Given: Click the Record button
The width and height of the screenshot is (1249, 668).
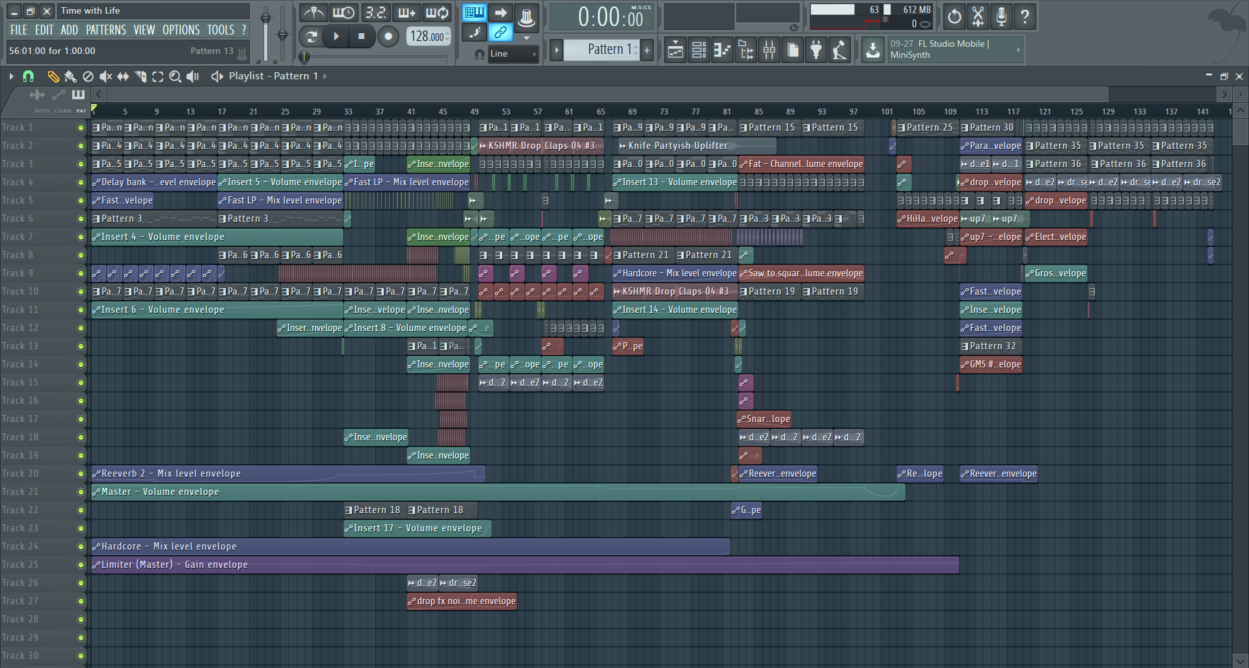Looking at the screenshot, I should pos(388,36).
